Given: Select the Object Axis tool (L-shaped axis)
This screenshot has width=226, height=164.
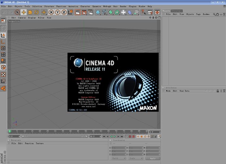Looking at the screenshot, I should click(x=3, y=42).
